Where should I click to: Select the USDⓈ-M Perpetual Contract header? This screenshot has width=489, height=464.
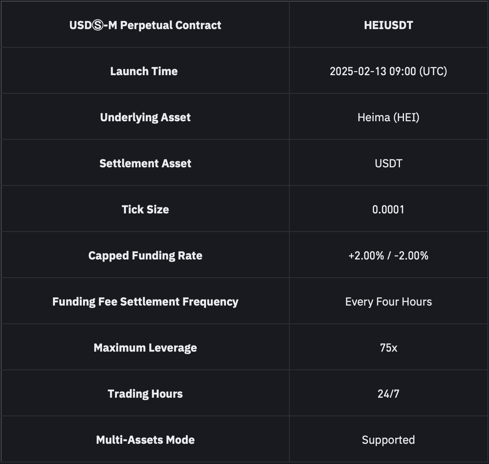tap(145, 25)
